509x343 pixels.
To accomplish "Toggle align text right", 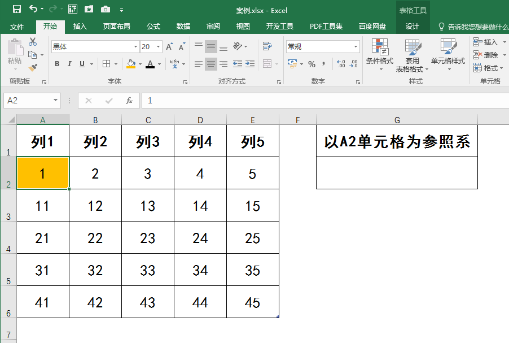I will 223,64.
